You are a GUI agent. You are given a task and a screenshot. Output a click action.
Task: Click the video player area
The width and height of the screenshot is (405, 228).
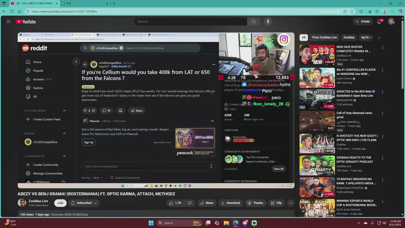pos(156,110)
